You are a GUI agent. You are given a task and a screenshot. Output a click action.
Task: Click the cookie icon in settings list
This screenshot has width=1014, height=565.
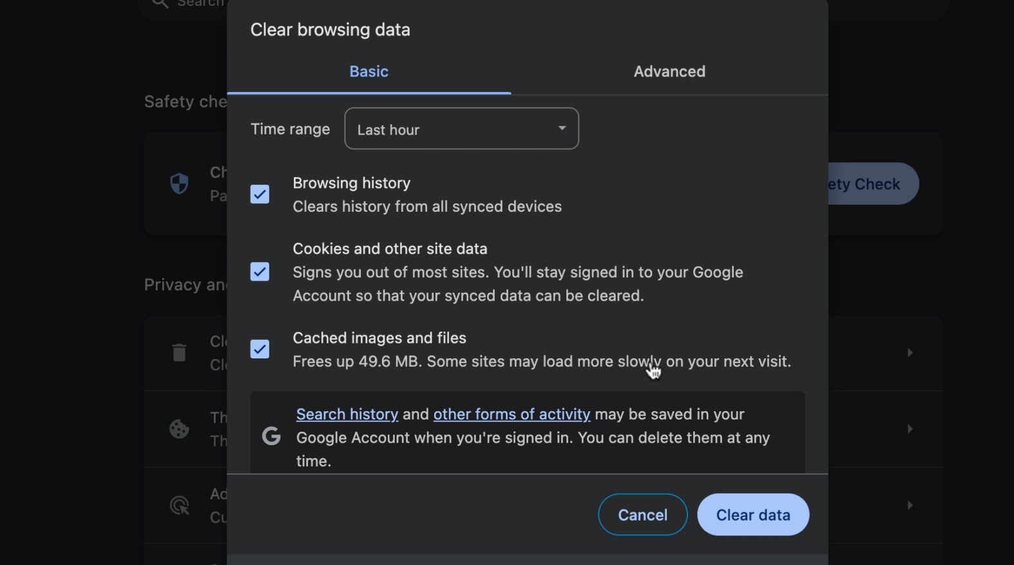point(179,429)
